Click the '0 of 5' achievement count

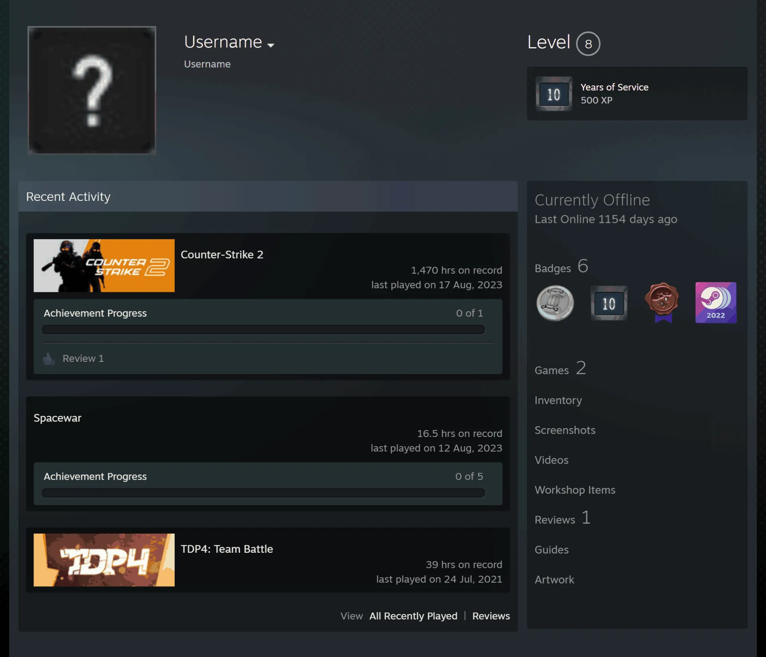click(469, 476)
